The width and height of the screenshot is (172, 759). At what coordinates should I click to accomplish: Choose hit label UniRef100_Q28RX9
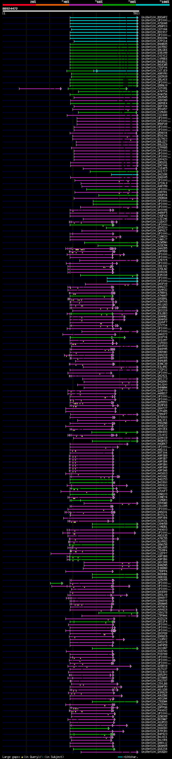[x=154, y=666]
